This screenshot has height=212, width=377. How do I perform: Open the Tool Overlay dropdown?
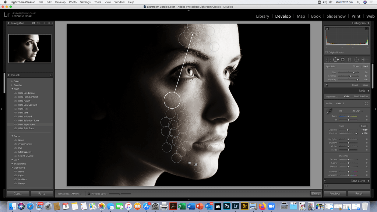[x=76, y=194]
